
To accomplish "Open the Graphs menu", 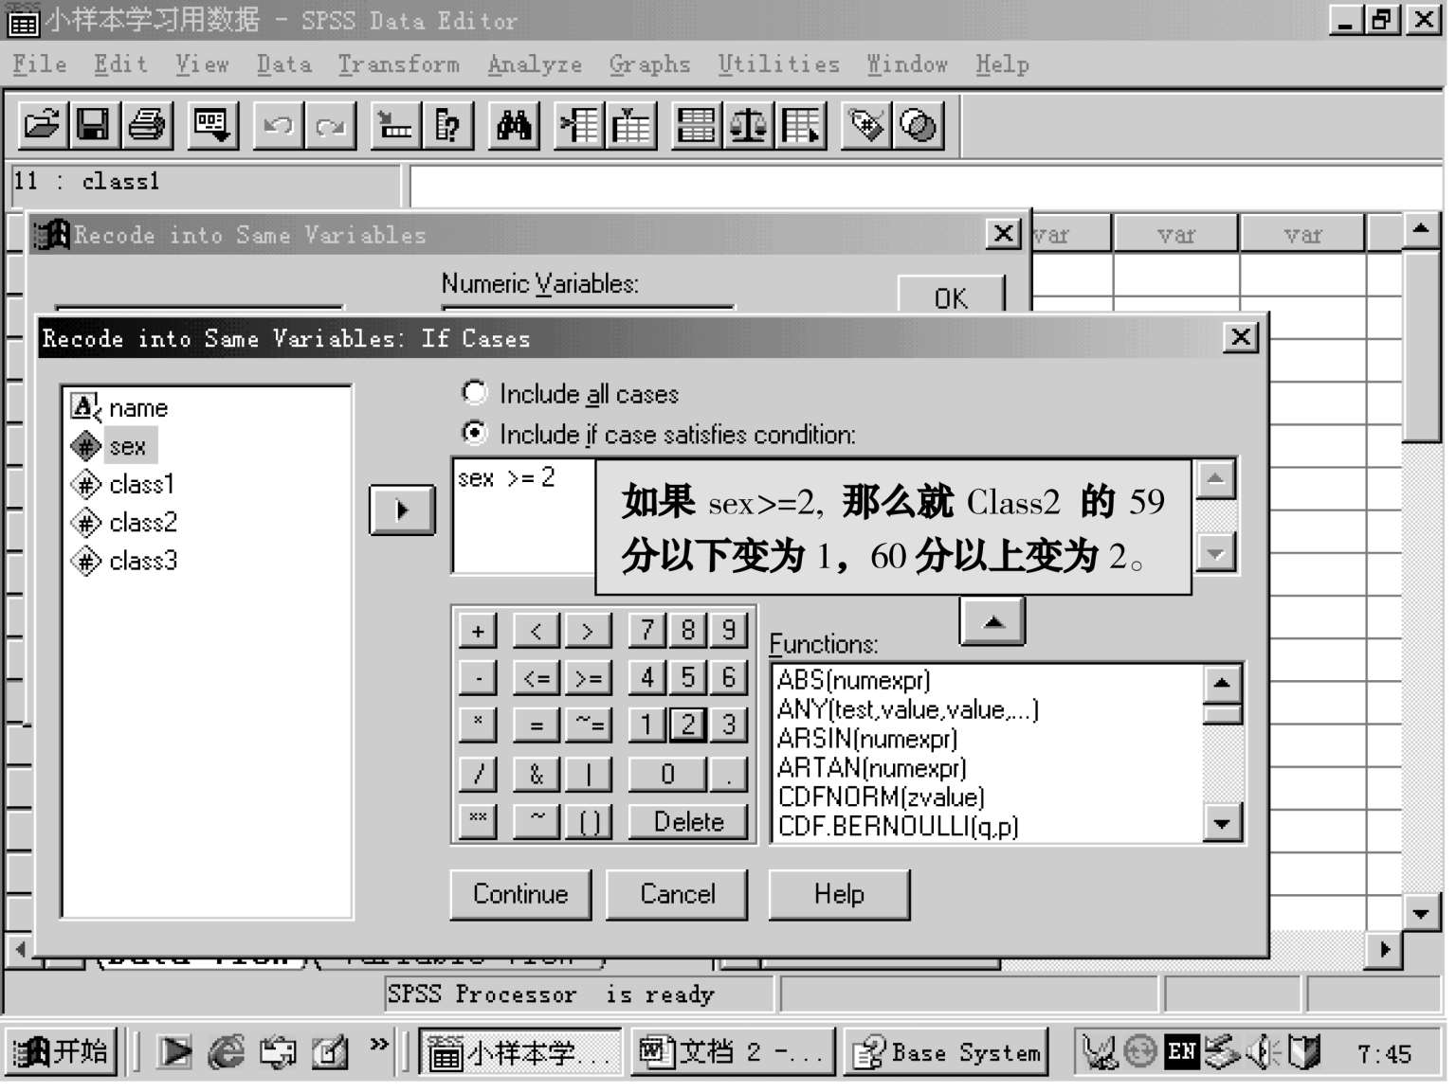I will (x=649, y=64).
